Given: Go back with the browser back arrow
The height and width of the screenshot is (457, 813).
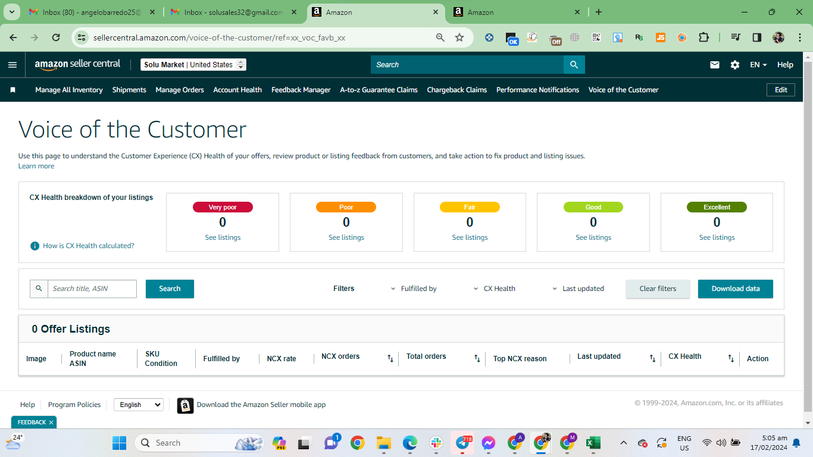Looking at the screenshot, I should (x=13, y=37).
